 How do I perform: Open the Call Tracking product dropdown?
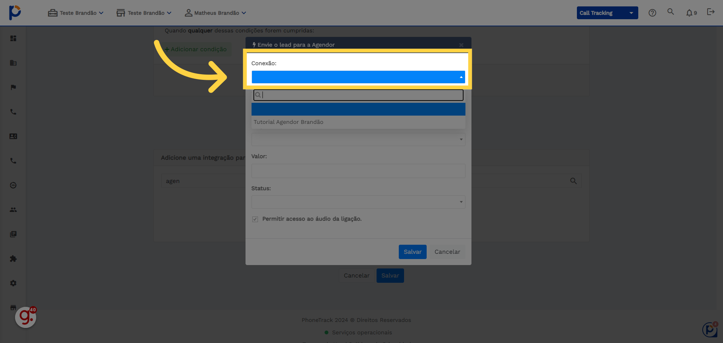tap(607, 13)
